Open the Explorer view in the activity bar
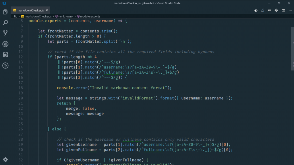294x165 pixels. point(5,12)
